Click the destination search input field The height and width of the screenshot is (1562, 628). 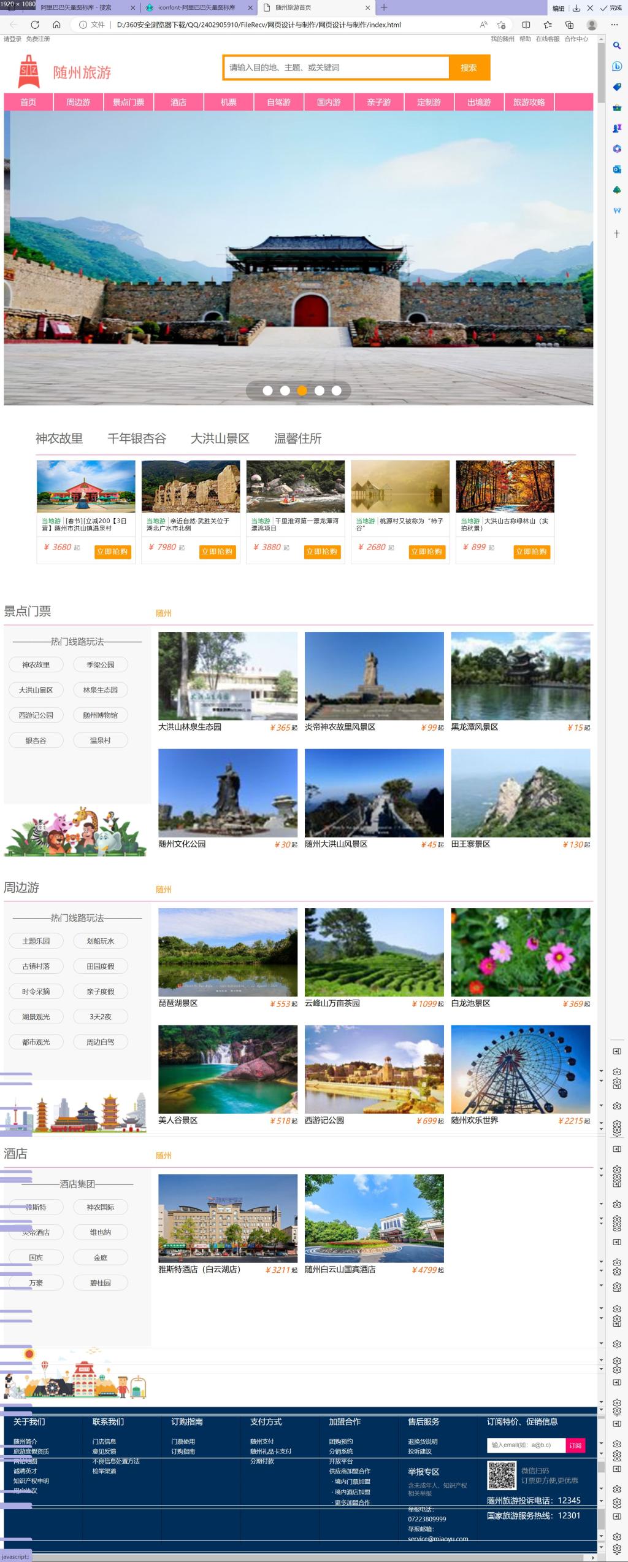[337, 68]
